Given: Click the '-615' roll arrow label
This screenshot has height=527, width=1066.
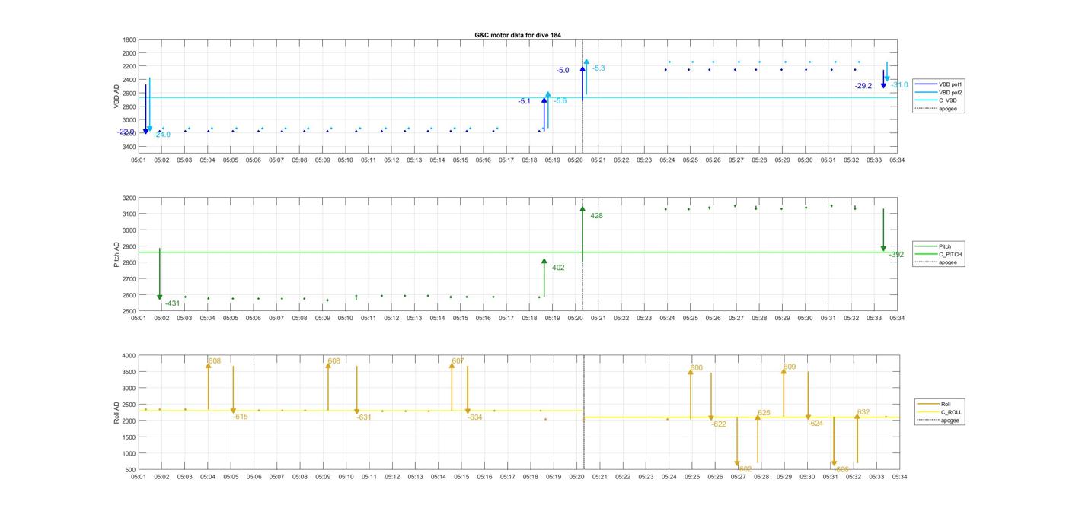Looking at the screenshot, I should (240, 417).
